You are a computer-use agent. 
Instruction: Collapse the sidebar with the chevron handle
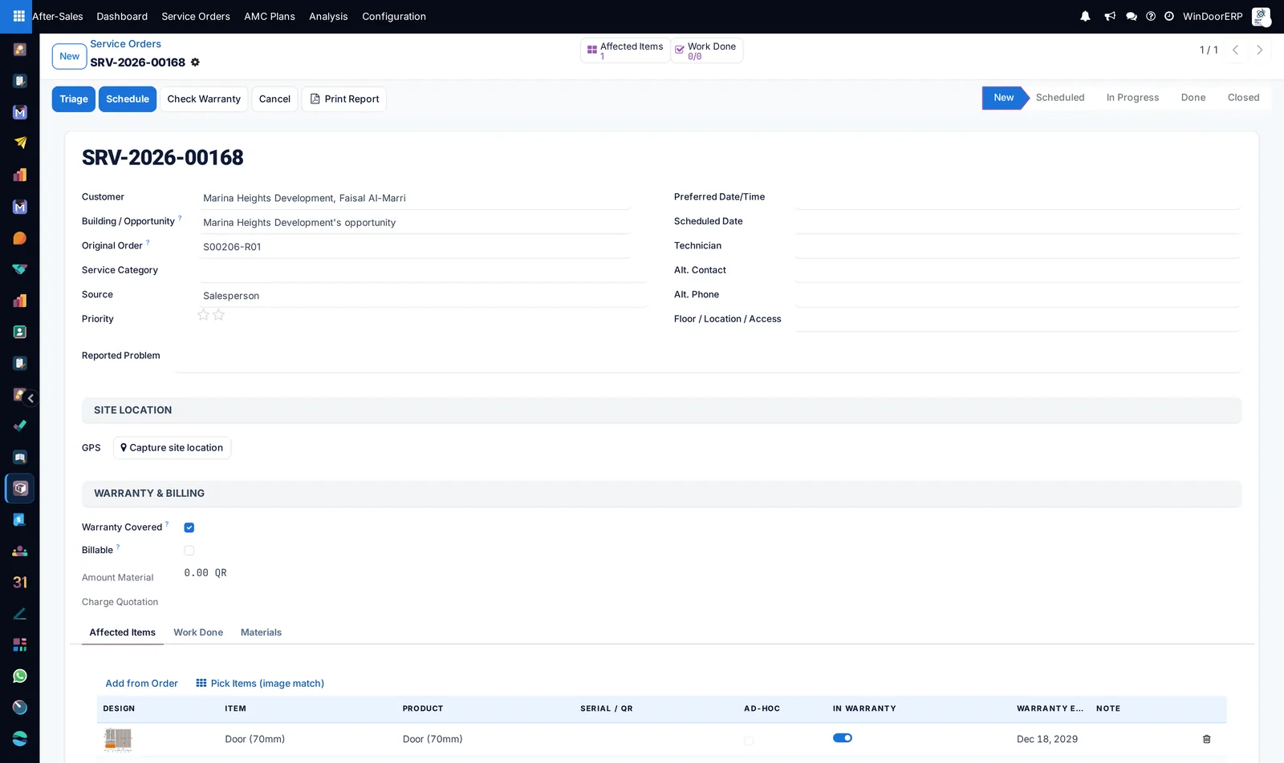click(x=30, y=398)
